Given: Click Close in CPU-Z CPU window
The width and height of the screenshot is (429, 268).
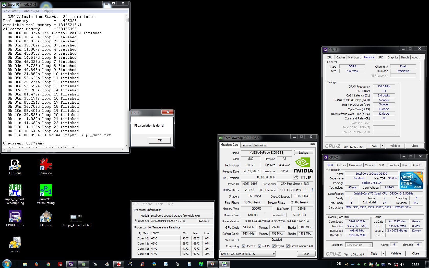Looking at the screenshot, I should coord(415,253).
